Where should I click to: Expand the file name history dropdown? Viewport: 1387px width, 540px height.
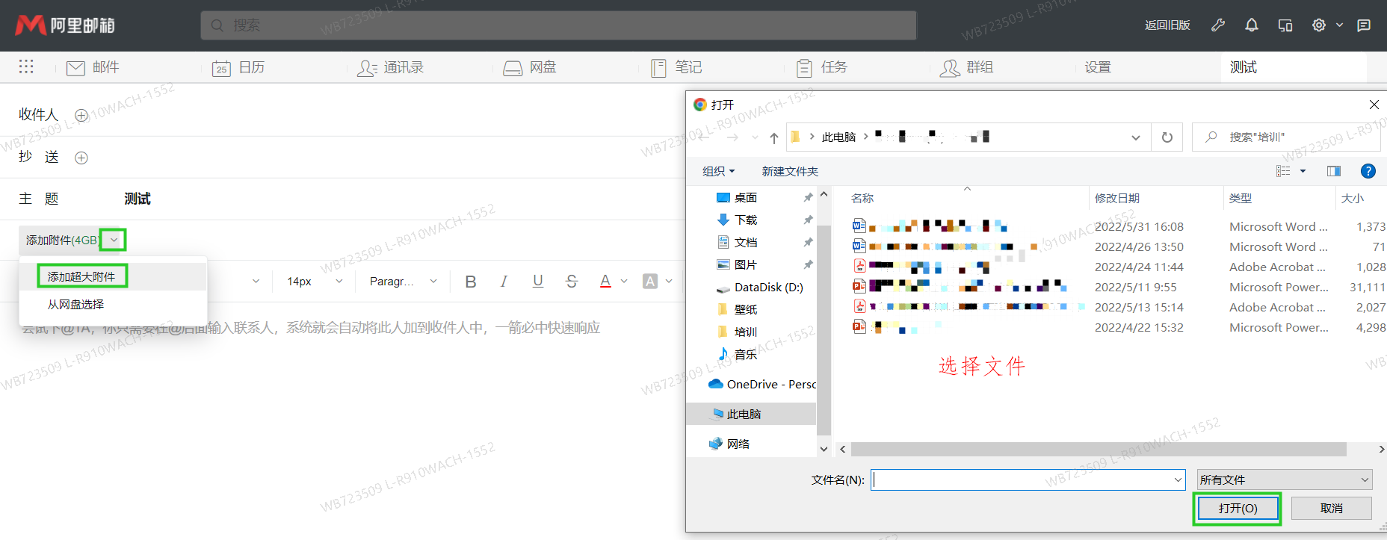[x=1179, y=480]
